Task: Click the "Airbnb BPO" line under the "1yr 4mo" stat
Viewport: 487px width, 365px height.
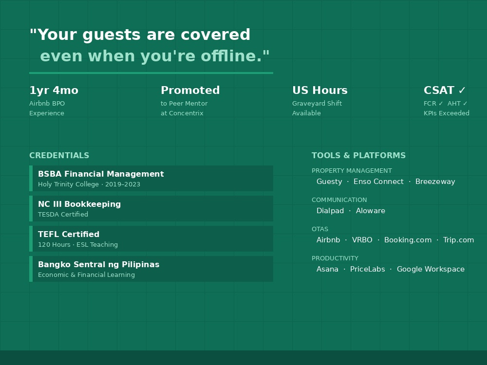Action: point(47,103)
